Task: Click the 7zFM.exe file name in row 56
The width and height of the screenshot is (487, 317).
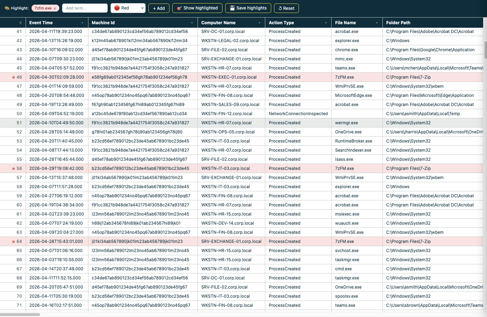Action: pos(345,169)
